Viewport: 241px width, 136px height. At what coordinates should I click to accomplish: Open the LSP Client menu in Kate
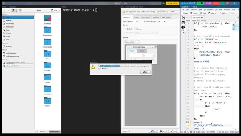[x=218, y=9]
